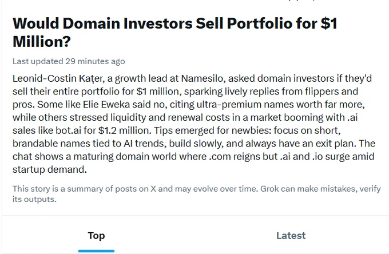Click "bot.ai" in the story summary
This screenshot has width=389, height=254.
click(68, 130)
